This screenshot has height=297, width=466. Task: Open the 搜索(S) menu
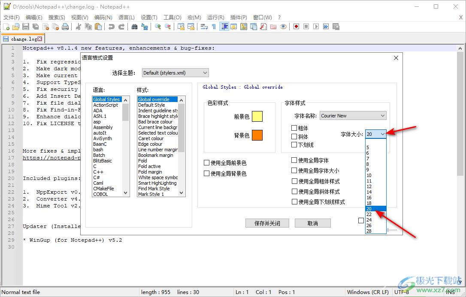[x=57, y=18]
